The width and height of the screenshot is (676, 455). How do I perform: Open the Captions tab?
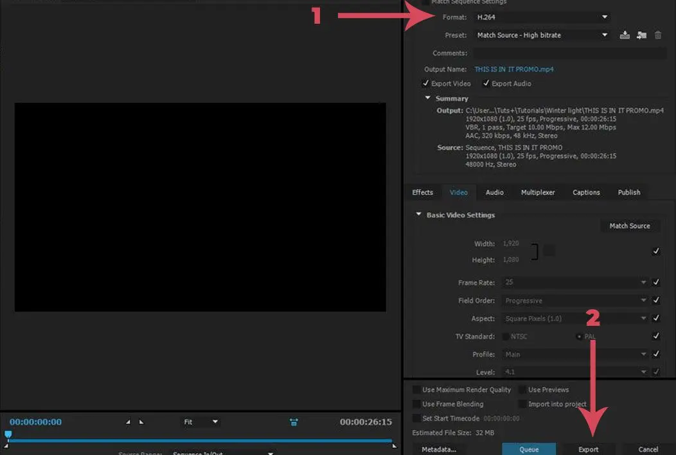(x=586, y=192)
